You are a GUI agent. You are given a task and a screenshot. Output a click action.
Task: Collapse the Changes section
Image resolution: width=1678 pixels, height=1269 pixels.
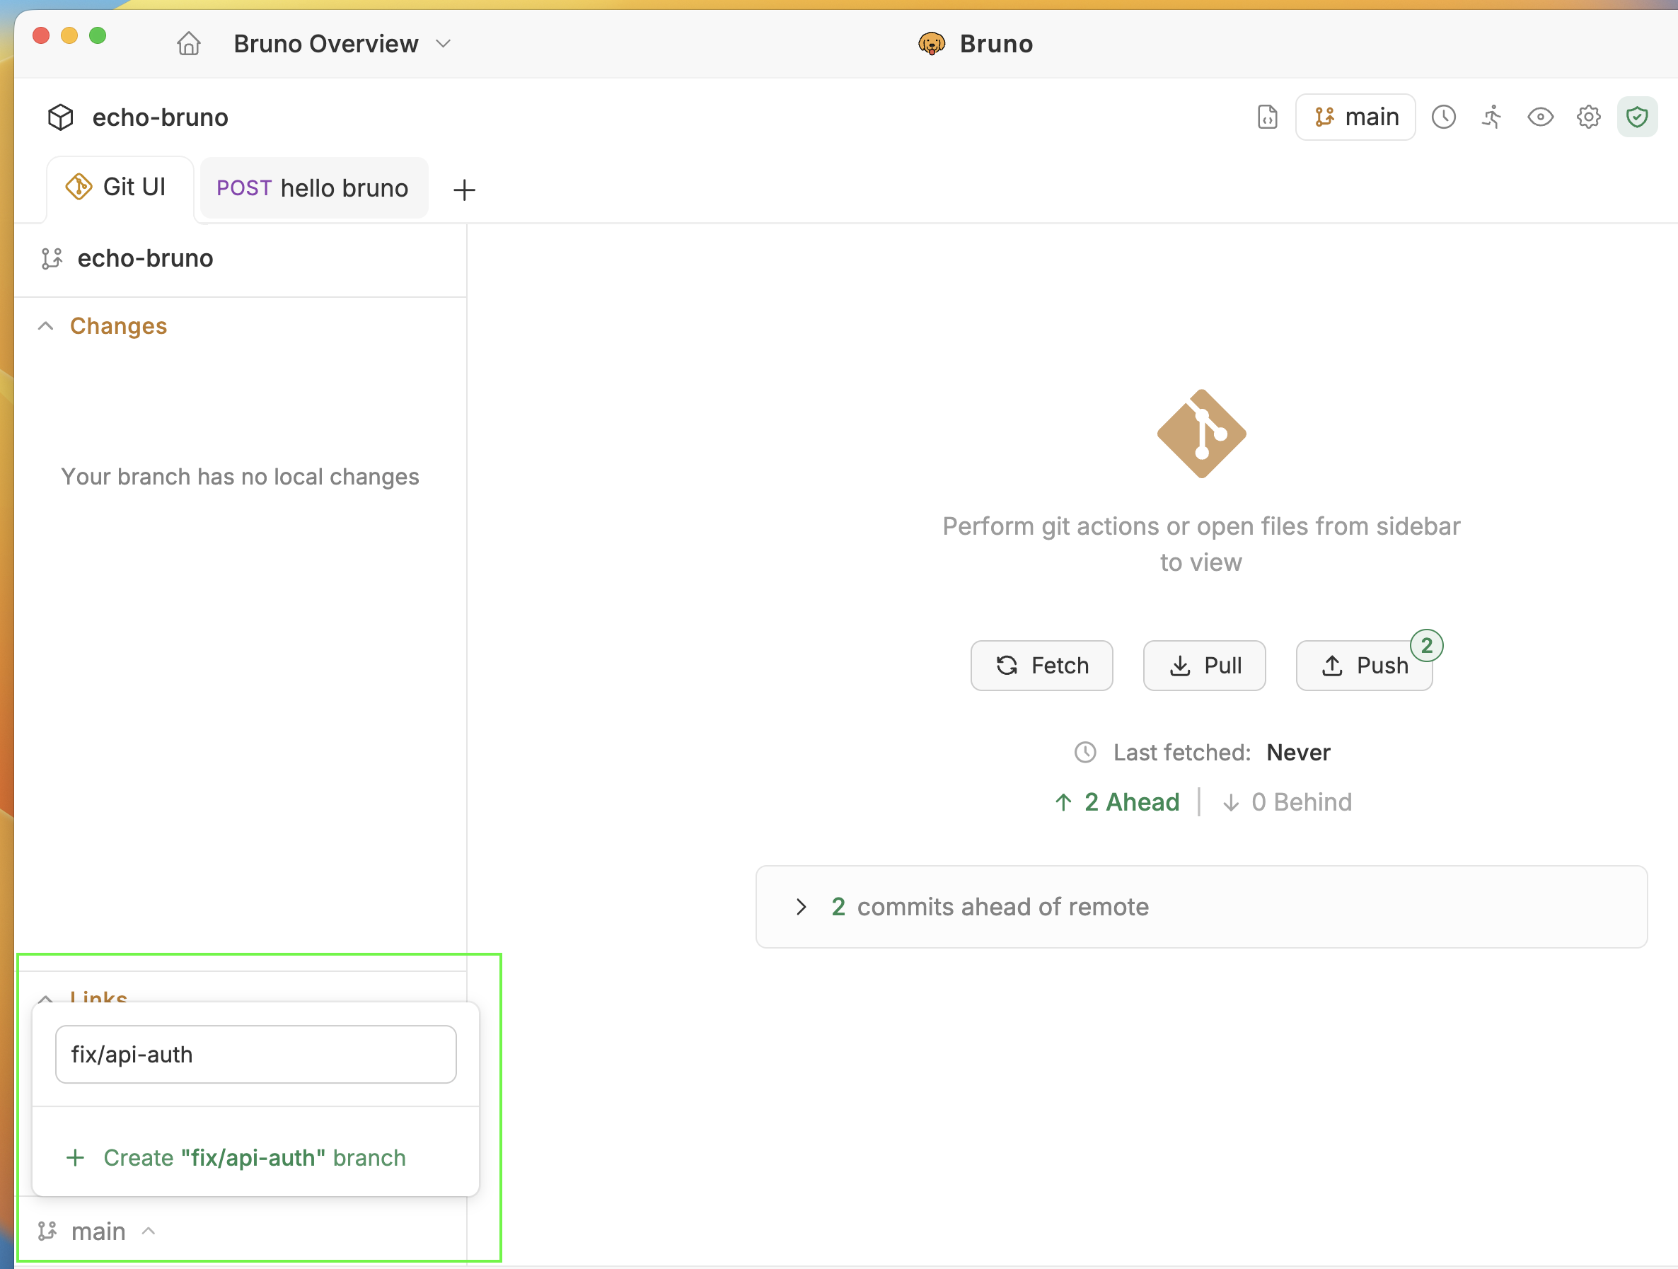[45, 325]
